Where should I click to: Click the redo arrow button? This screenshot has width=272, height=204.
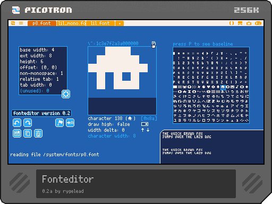point(28,123)
